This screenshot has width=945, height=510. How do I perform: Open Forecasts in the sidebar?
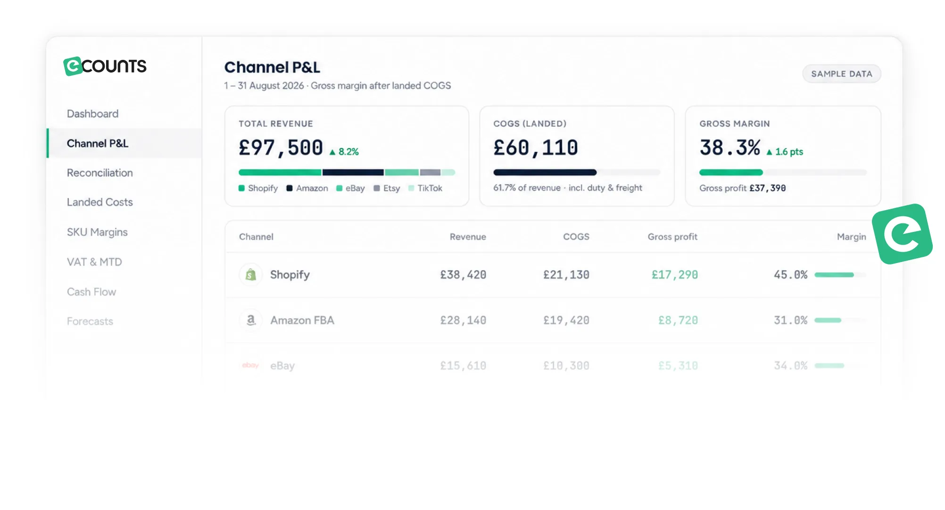point(90,321)
